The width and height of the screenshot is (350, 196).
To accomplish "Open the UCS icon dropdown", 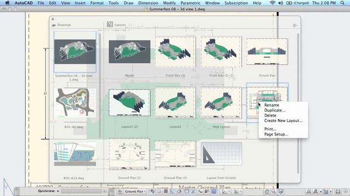I will click(226, 191).
